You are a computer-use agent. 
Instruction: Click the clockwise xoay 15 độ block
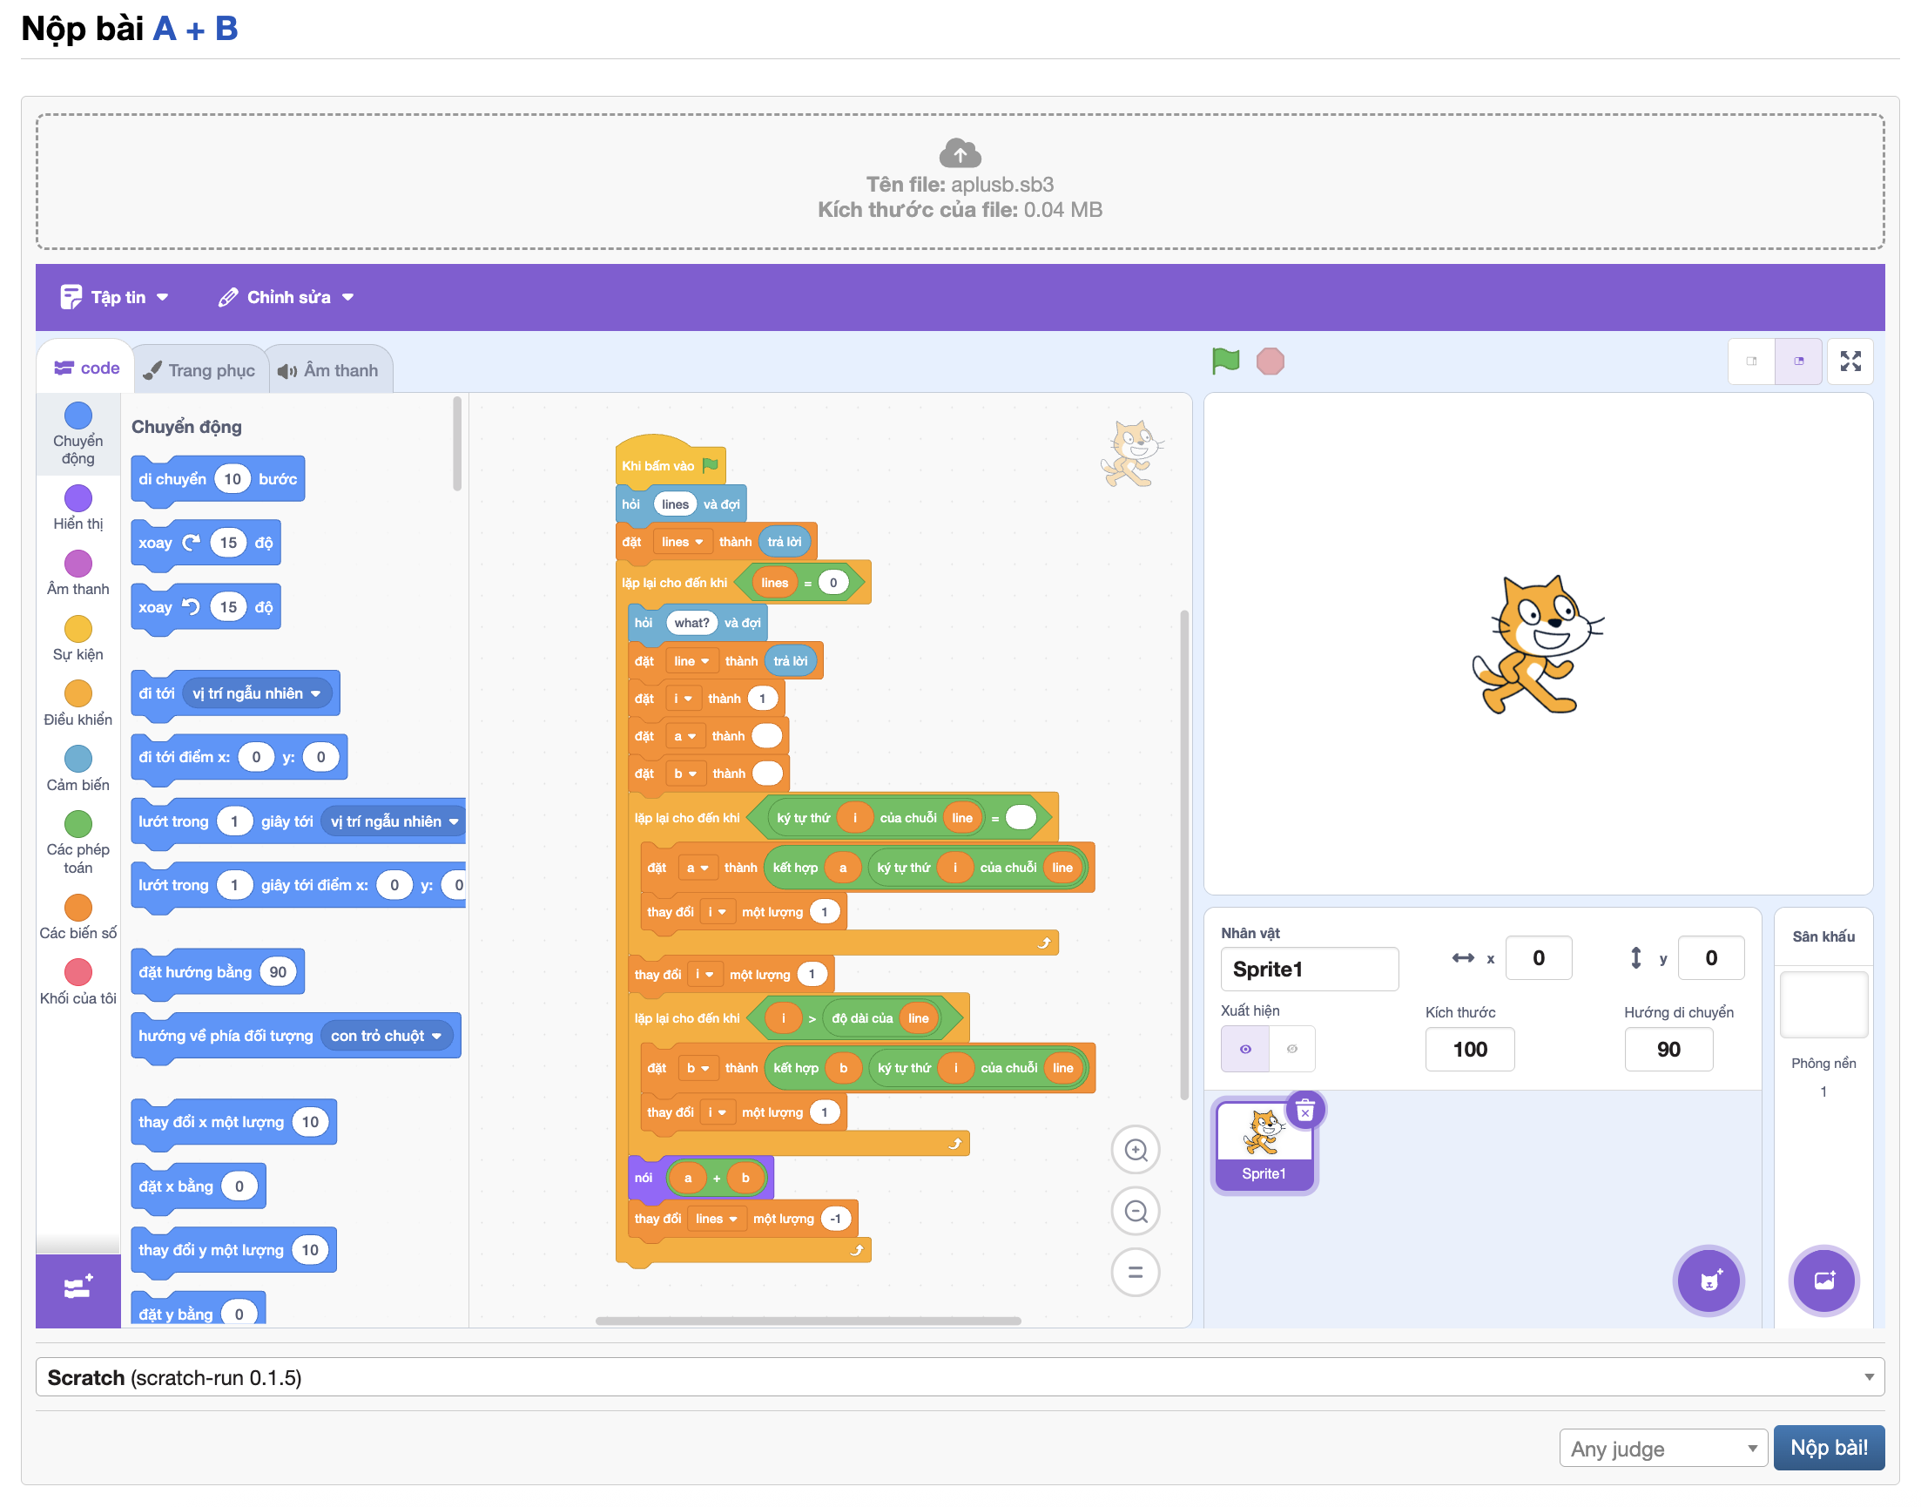pos(206,543)
